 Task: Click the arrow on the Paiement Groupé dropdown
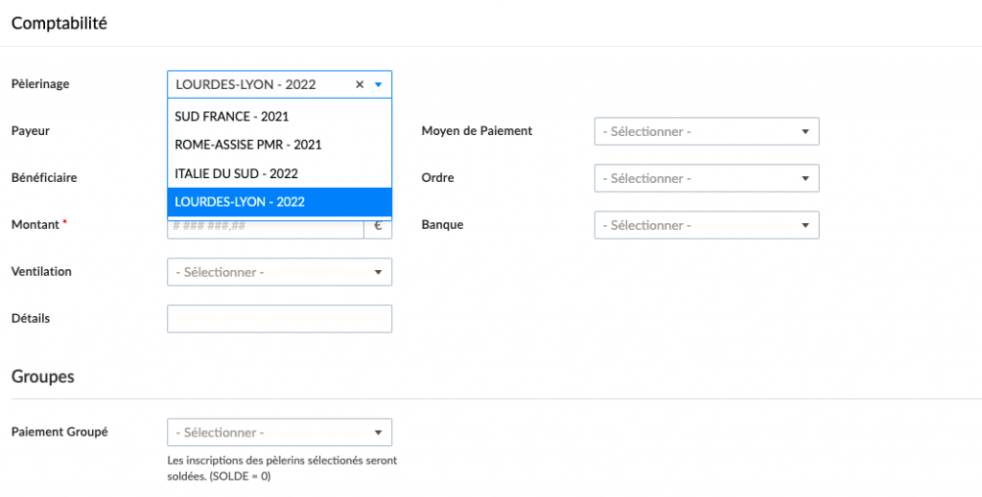(378, 433)
